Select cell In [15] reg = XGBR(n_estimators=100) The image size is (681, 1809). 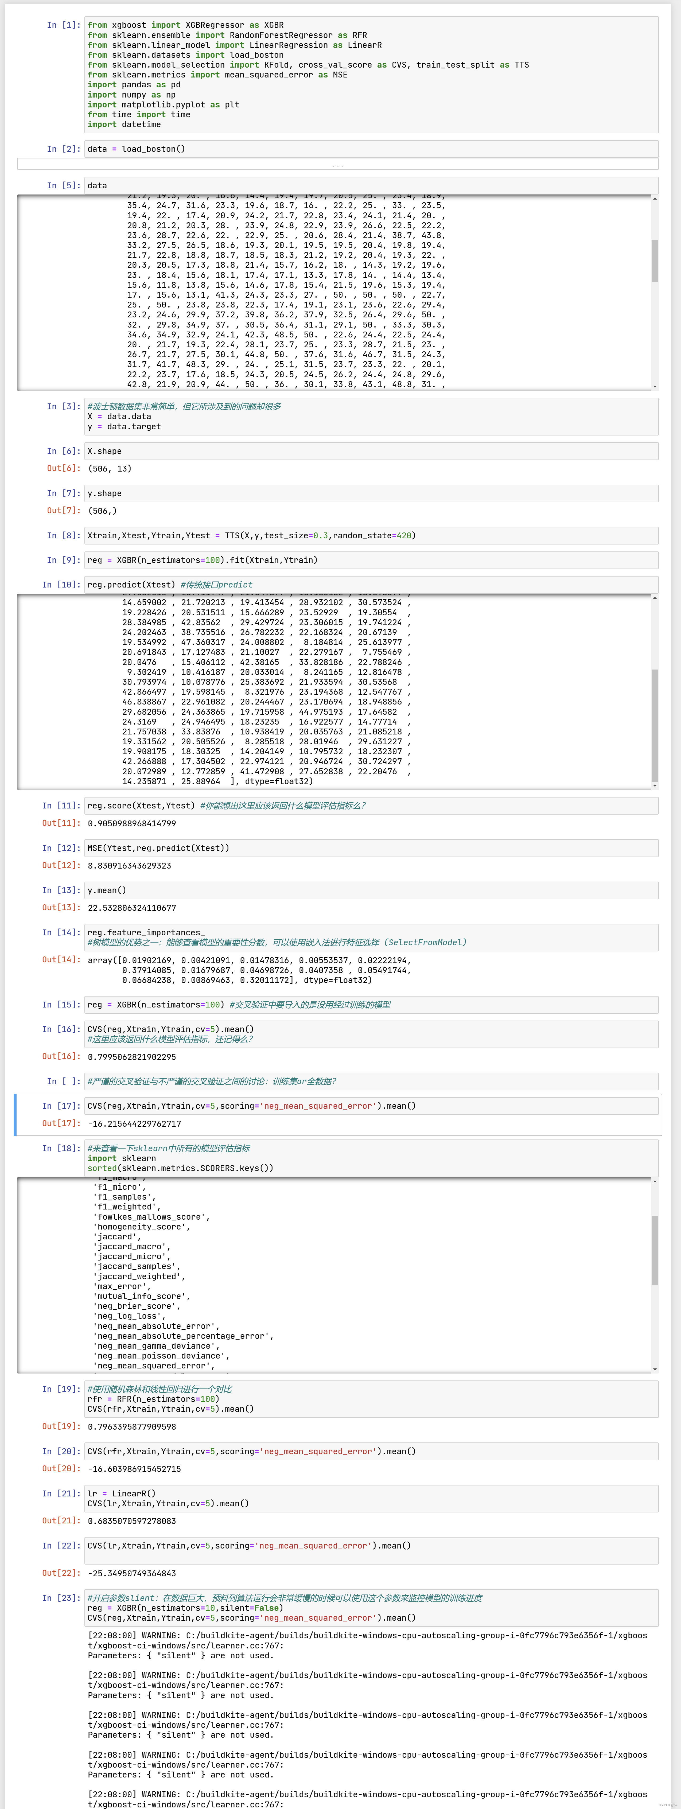click(x=371, y=1004)
